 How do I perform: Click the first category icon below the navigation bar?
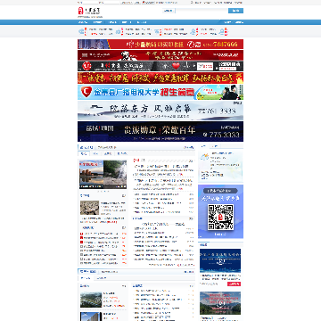coord(81,31)
